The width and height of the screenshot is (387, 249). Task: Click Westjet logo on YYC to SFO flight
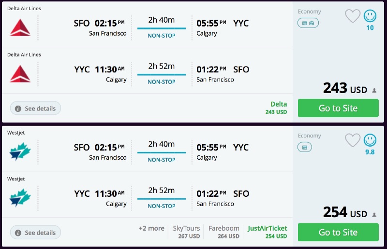pyautogui.click(x=20, y=197)
